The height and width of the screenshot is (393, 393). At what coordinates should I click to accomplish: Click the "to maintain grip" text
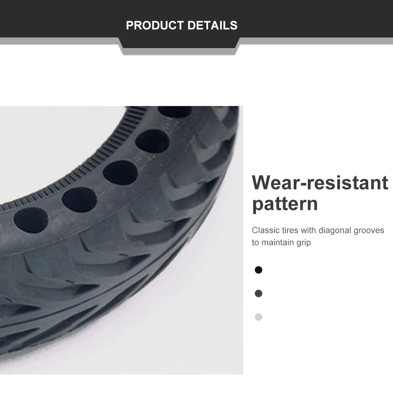[x=281, y=242]
